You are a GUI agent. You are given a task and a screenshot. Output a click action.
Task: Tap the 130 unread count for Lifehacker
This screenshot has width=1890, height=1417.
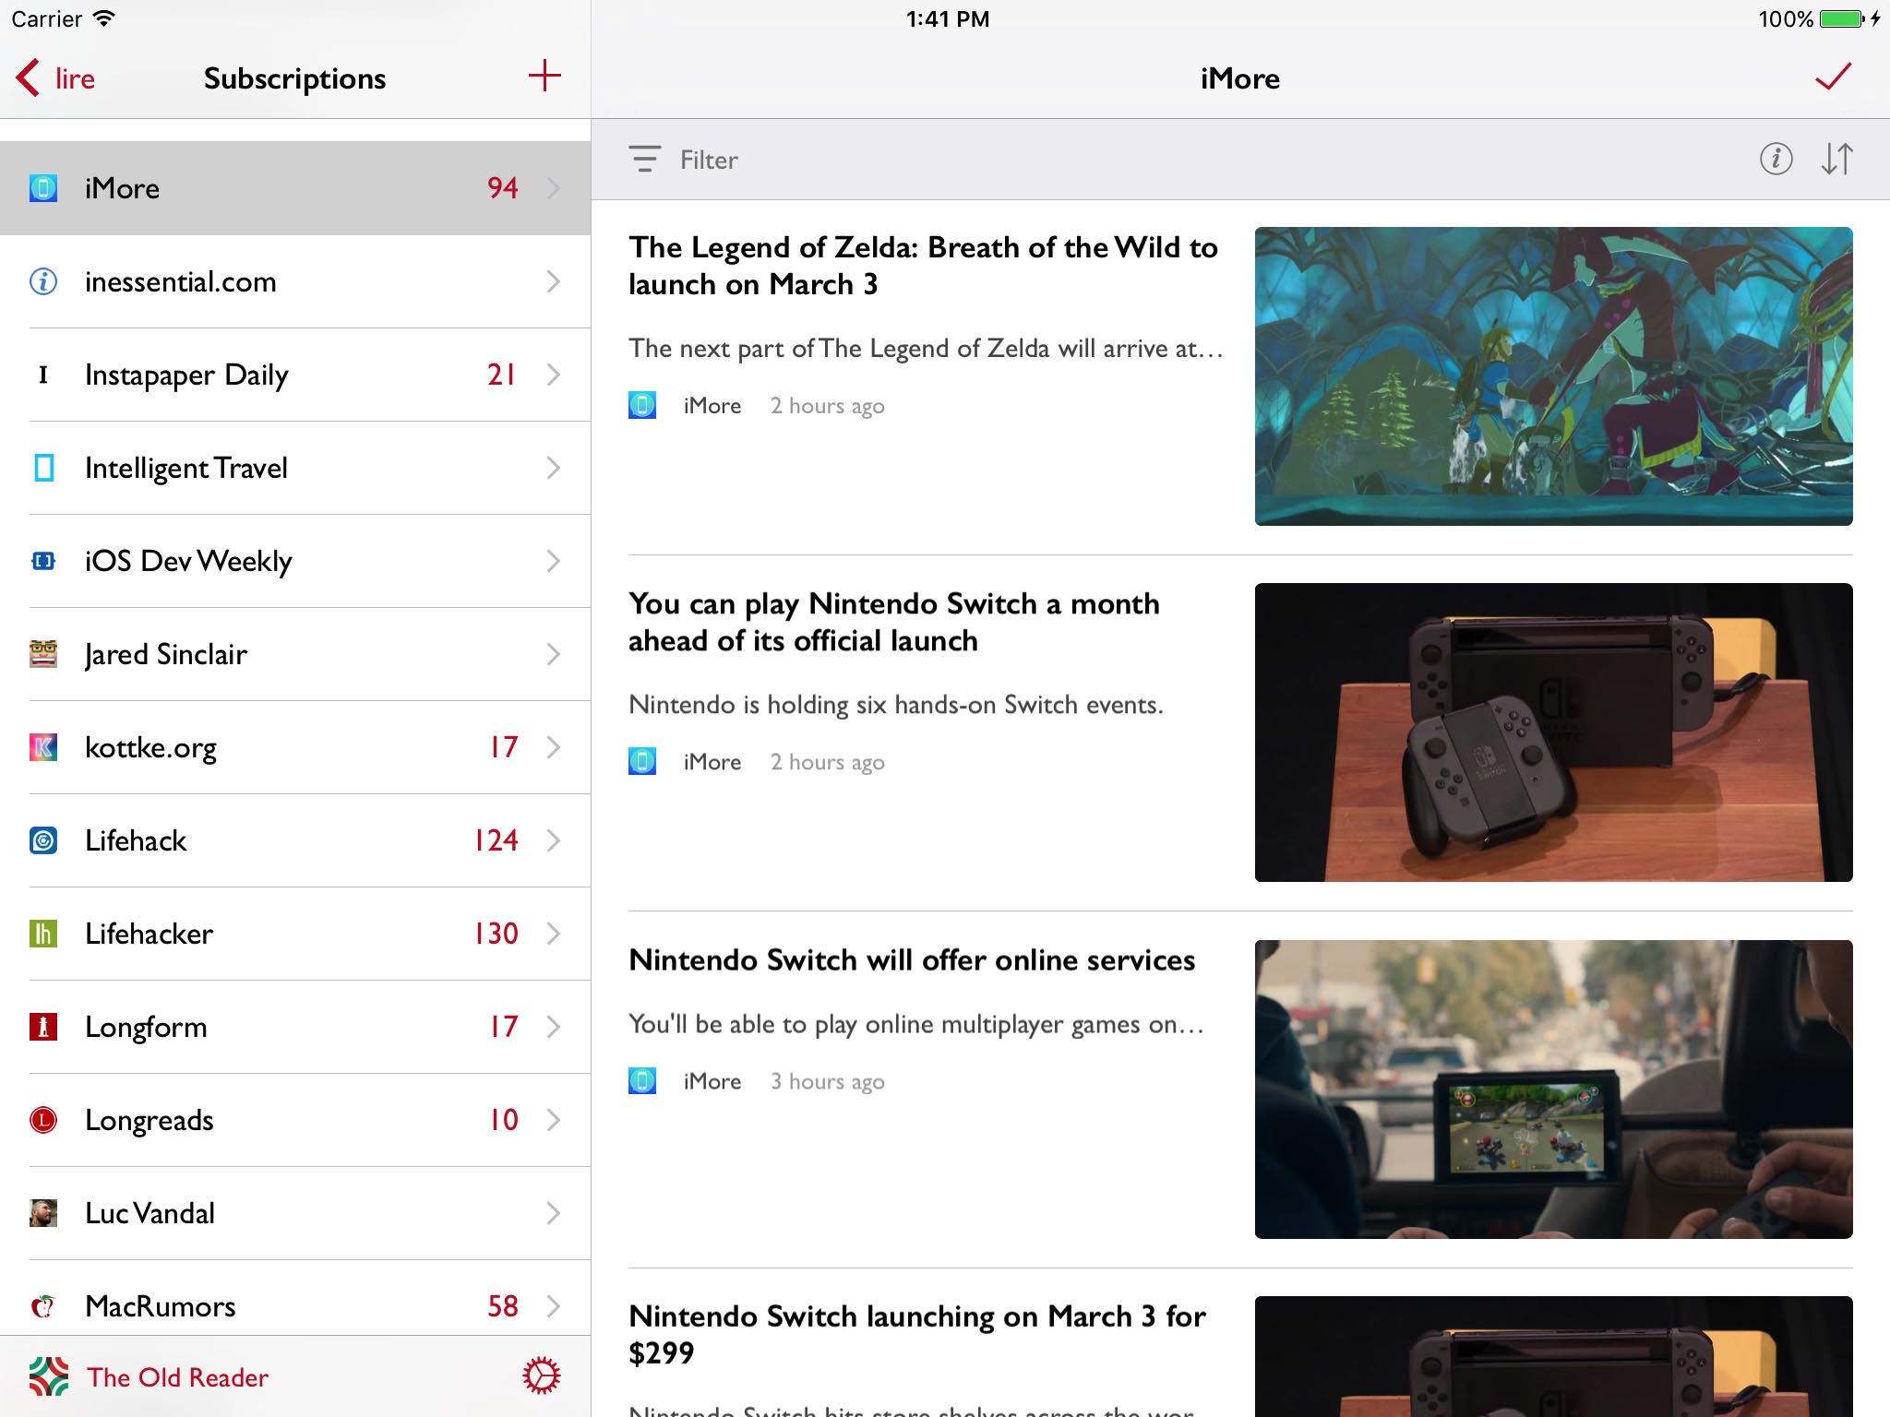point(496,934)
